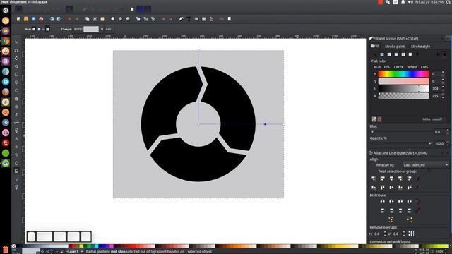Screen dimensions: 452x254
Task: Select the Ellipse tool
Action: (16, 91)
